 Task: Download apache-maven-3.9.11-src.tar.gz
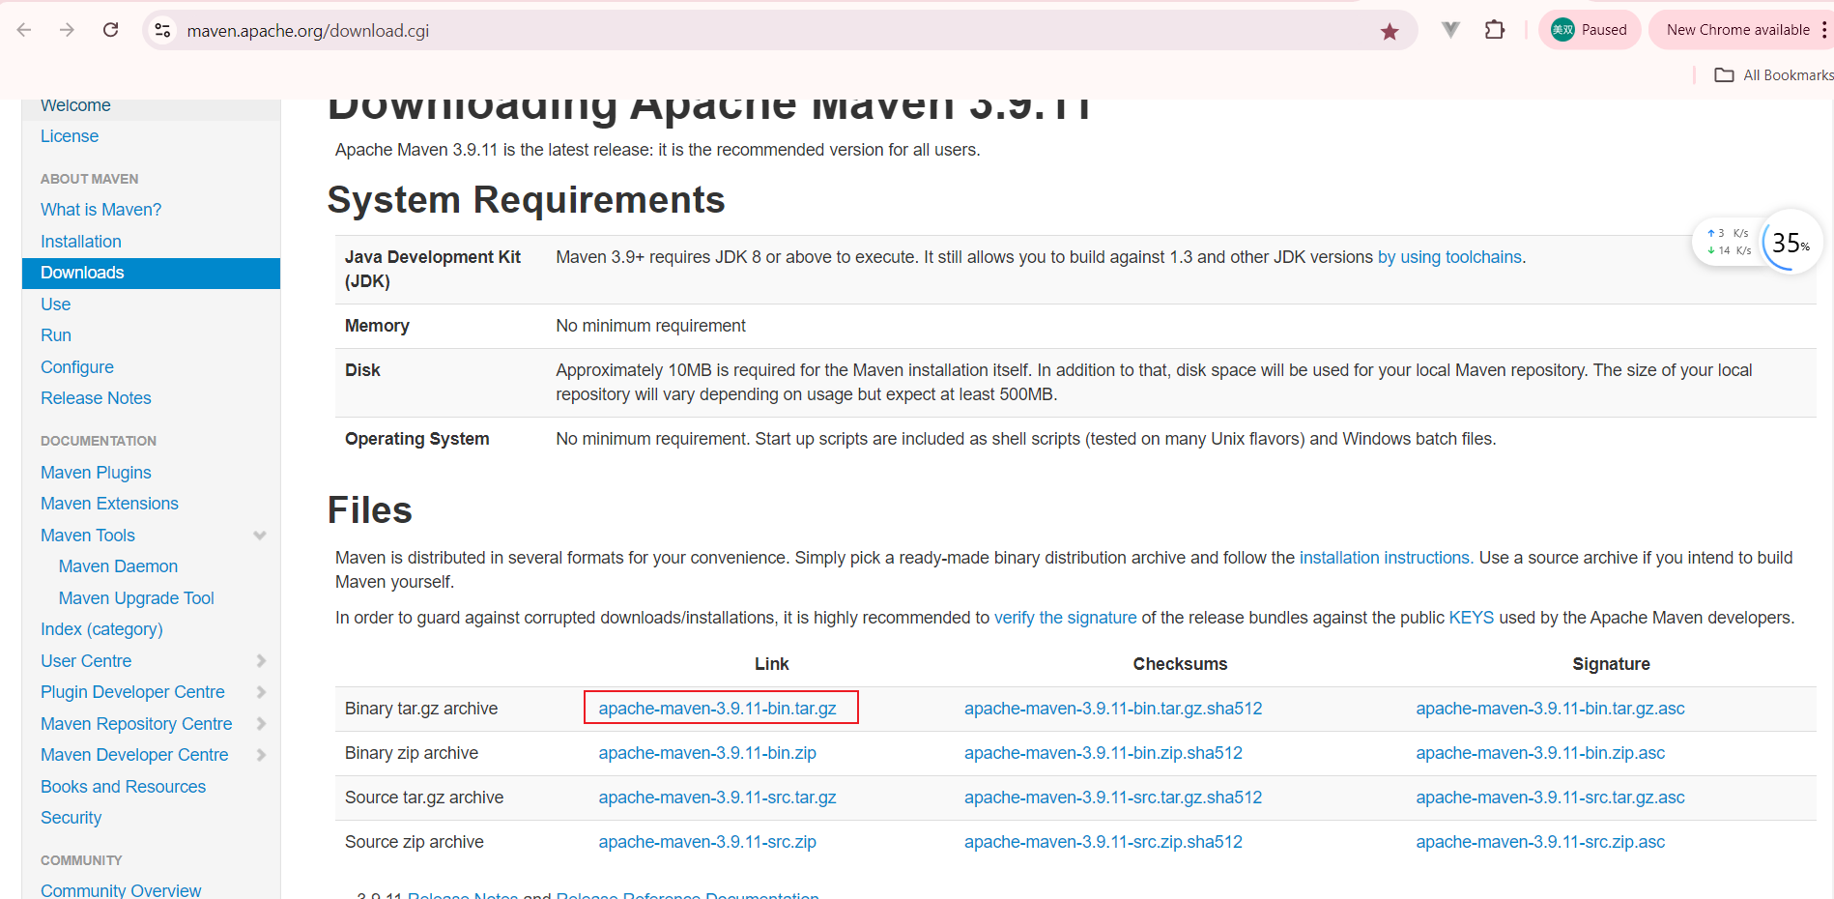click(x=717, y=797)
